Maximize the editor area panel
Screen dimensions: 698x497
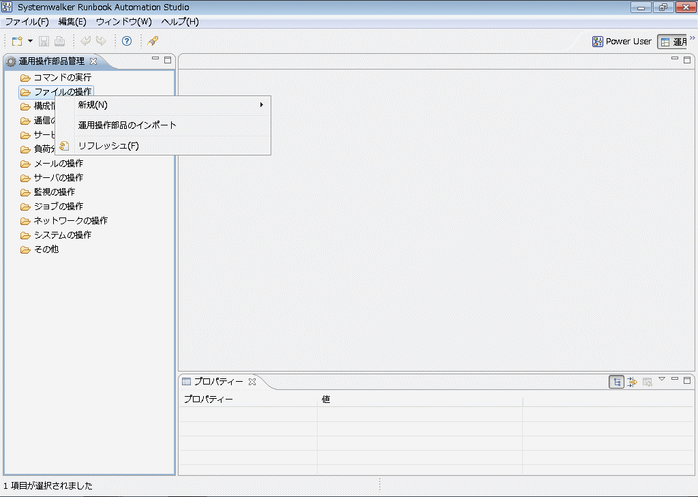[687, 60]
